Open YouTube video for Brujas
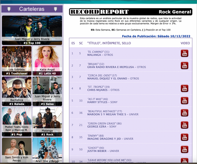 (184, 66)
